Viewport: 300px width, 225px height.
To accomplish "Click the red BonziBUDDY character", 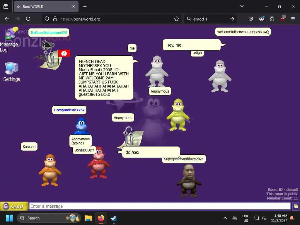I will point(98,163).
